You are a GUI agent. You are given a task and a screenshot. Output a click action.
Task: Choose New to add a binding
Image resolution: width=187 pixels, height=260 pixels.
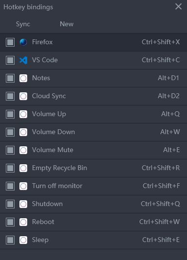67,24
